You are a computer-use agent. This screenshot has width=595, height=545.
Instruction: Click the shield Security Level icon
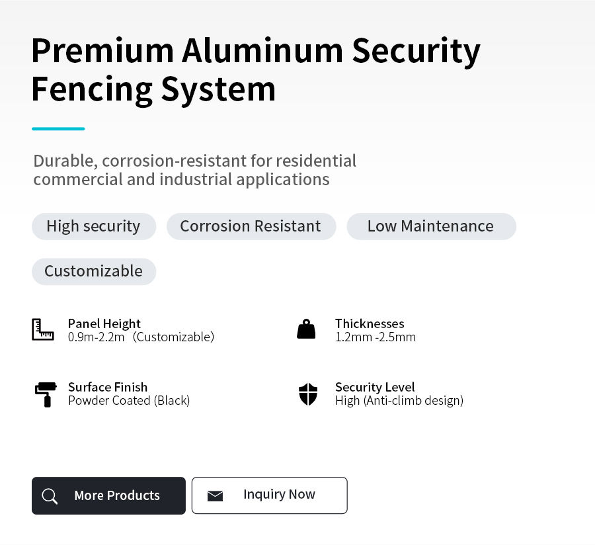(x=308, y=394)
